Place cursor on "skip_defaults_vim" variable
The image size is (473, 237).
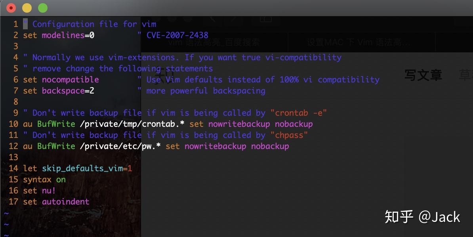82,168
